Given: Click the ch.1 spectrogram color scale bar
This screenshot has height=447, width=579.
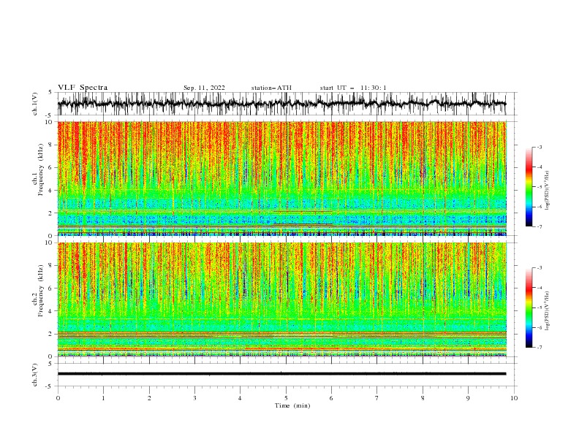Looking at the screenshot, I should point(529,187).
